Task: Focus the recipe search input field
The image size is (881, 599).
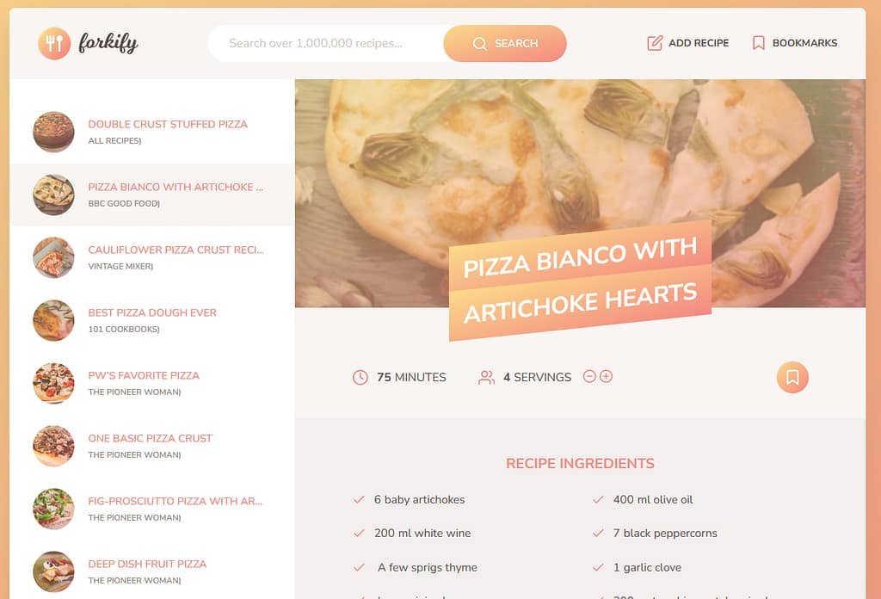Action: click(x=326, y=43)
